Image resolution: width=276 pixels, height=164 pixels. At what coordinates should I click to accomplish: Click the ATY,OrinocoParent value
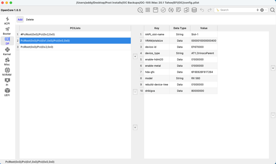tap(204, 53)
